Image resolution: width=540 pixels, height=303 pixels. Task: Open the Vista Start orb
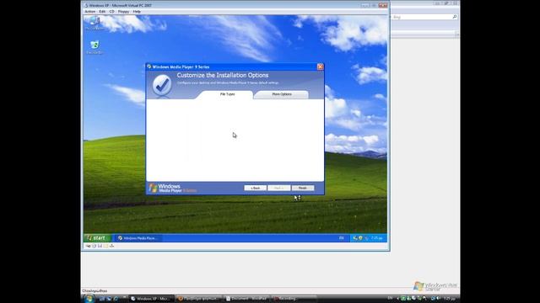tap(89, 299)
